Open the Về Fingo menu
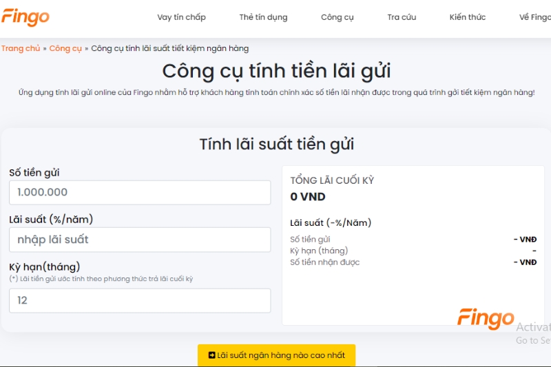This screenshot has height=367, width=551. click(x=535, y=17)
